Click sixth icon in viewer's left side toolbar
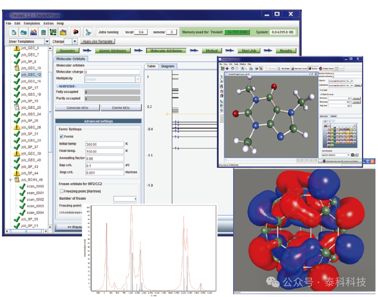Viewport: 378px width, 297px height. pyautogui.click(x=221, y=101)
